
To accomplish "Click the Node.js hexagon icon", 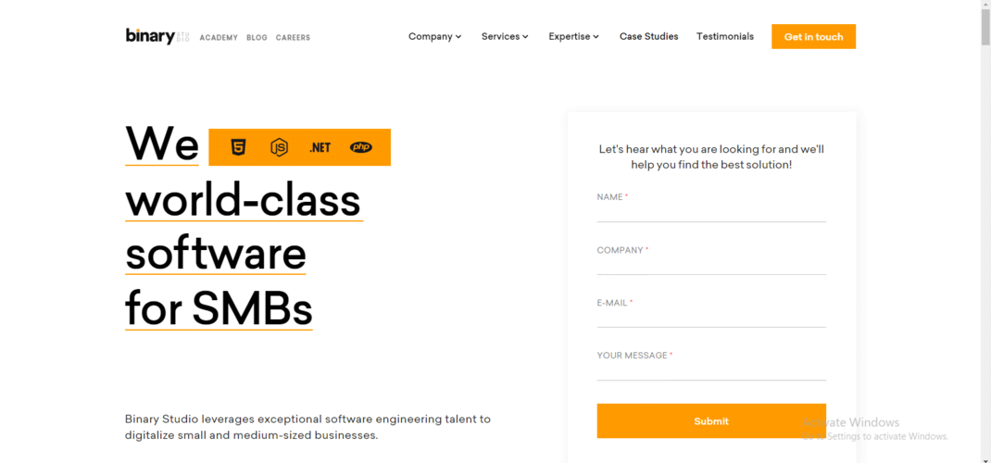I will click(279, 147).
